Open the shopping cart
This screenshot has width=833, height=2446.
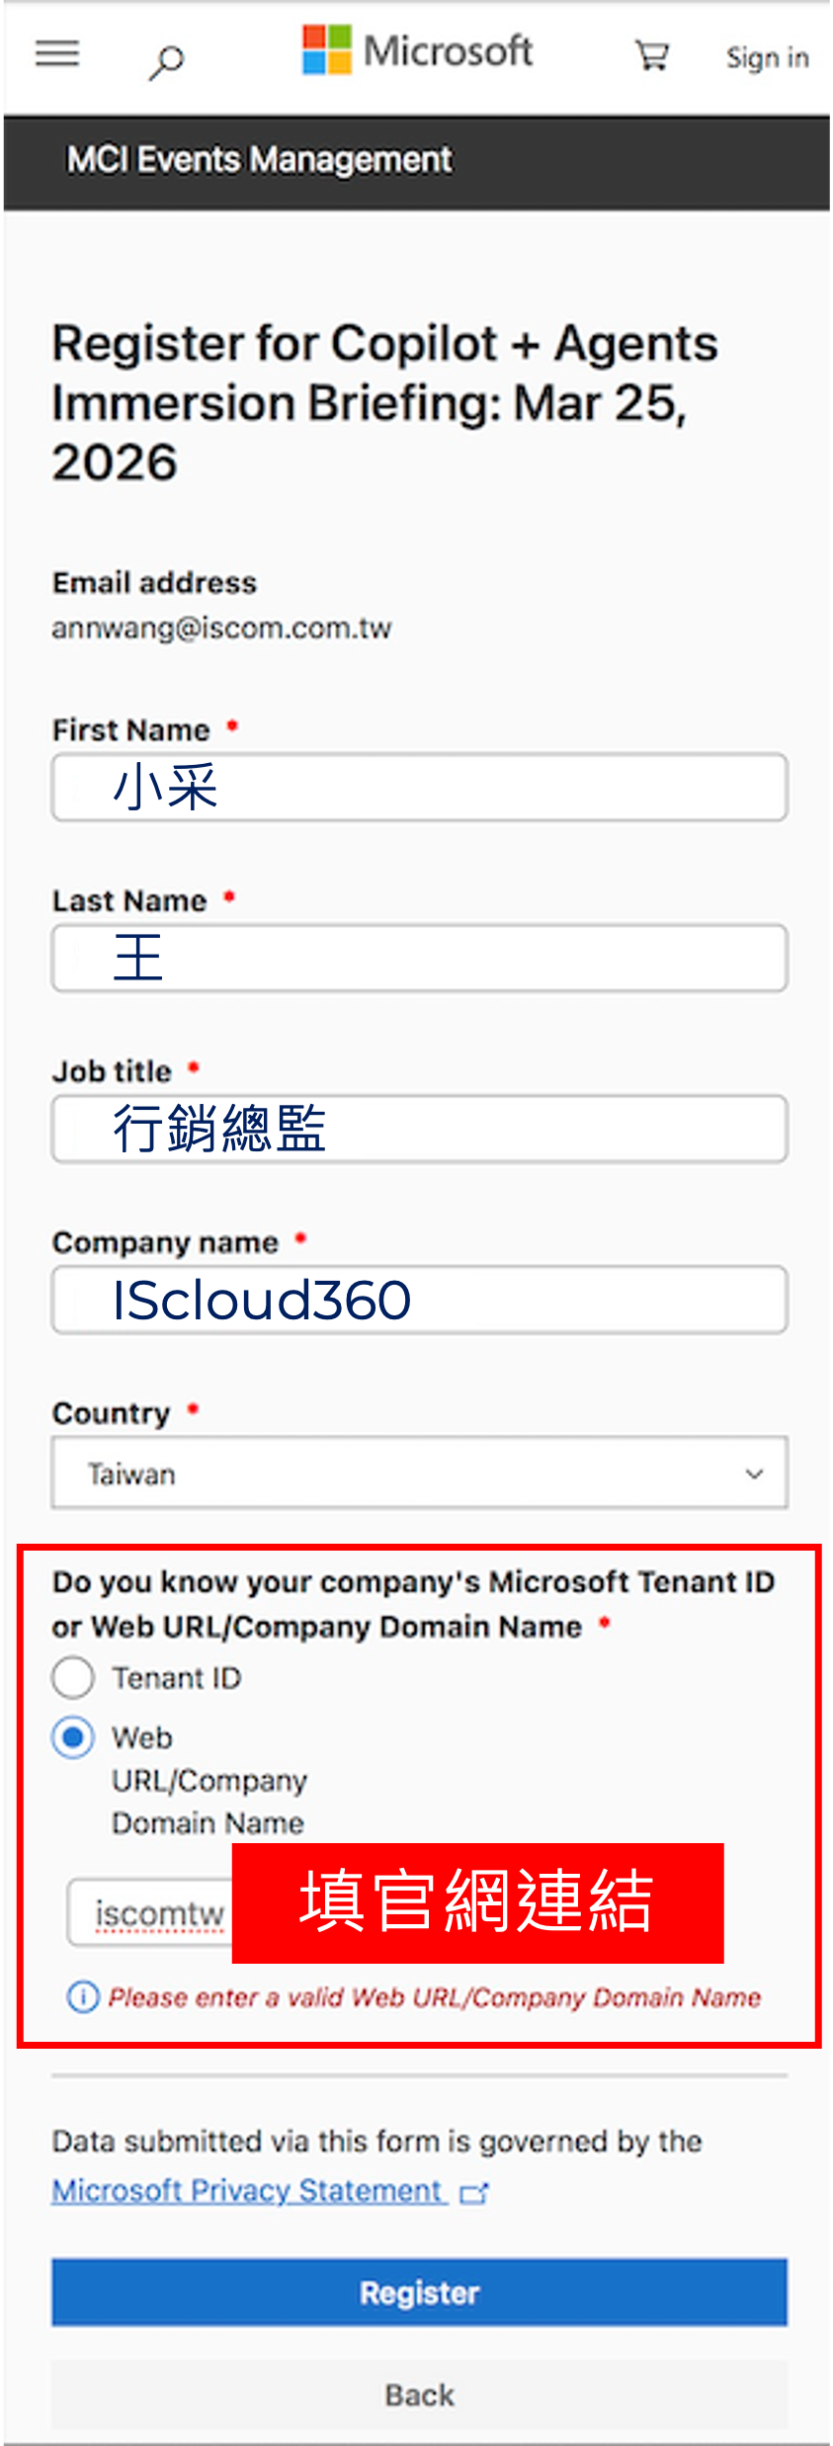click(x=652, y=55)
